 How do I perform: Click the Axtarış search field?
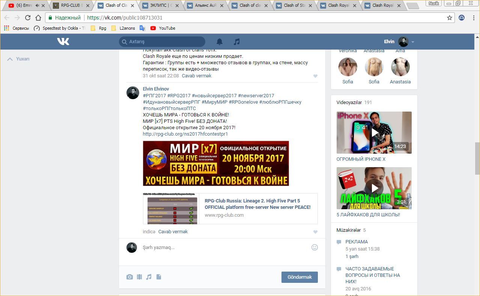tap(162, 42)
